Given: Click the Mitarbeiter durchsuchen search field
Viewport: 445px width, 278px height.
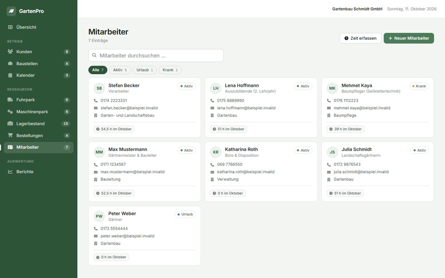Looking at the screenshot, I should pyautogui.click(x=156, y=55).
